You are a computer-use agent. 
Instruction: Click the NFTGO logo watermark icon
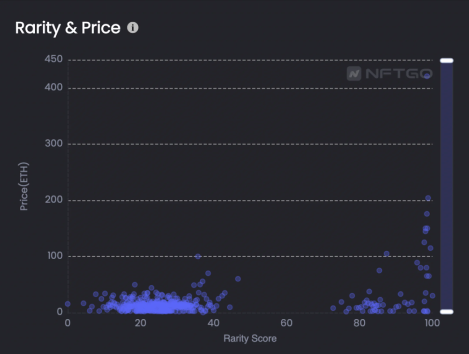354,74
